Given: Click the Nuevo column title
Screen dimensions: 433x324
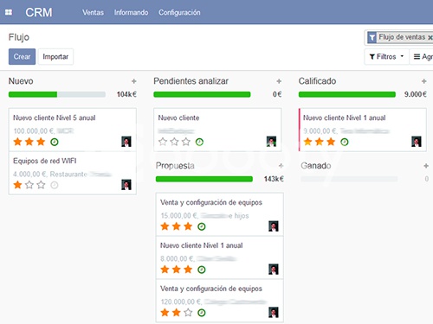Looking at the screenshot, I should coord(21,81).
